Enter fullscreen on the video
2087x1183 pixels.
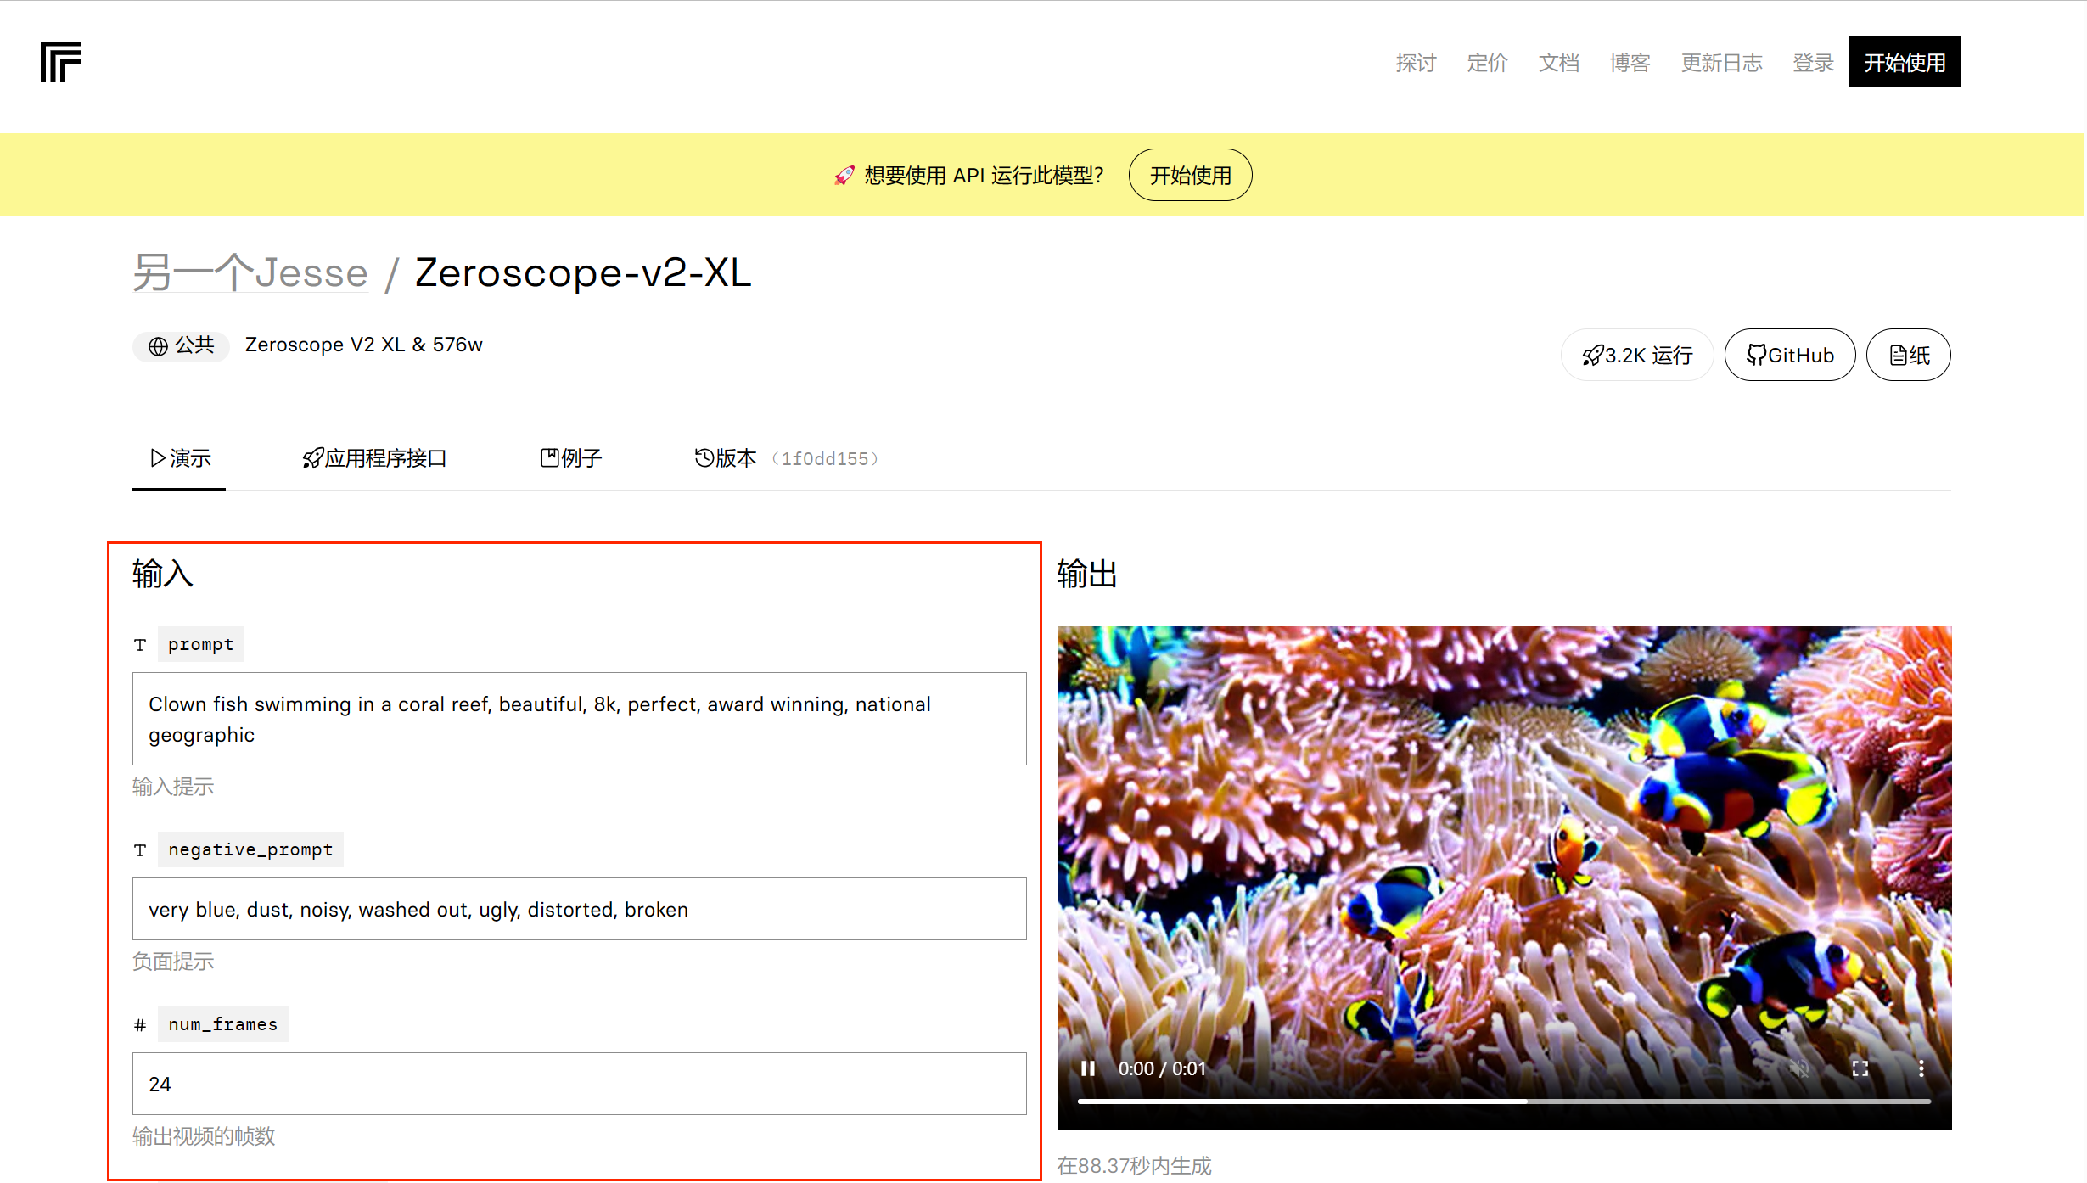click(1860, 1068)
